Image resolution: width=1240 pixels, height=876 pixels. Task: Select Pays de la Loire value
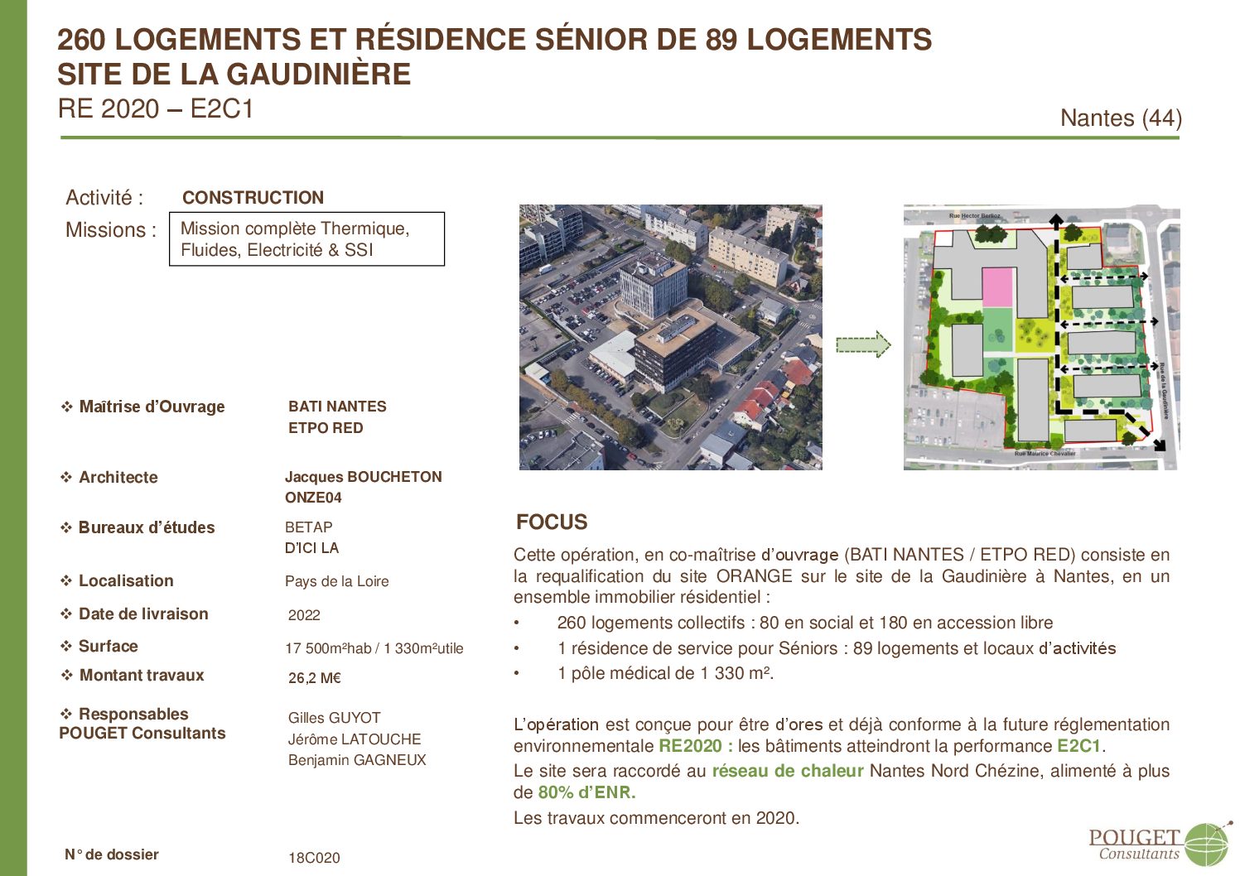[337, 581]
